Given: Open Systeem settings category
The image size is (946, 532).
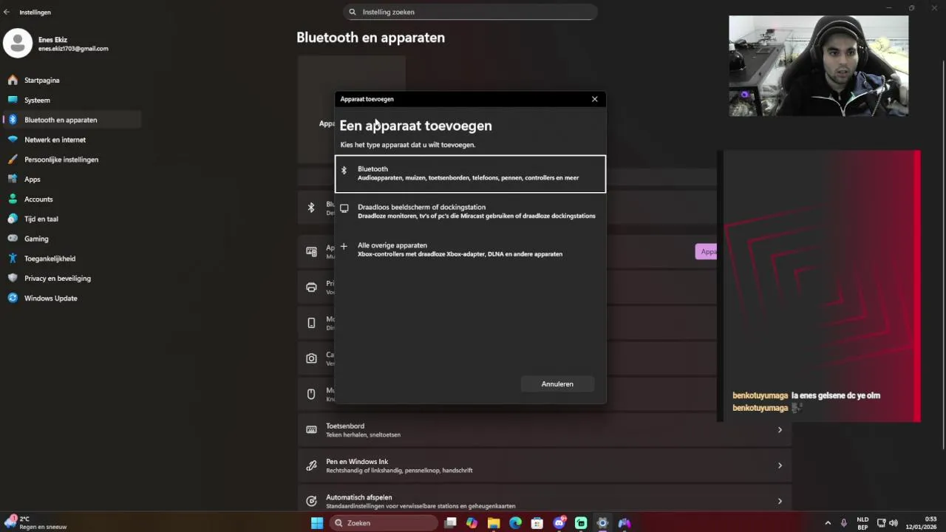Looking at the screenshot, I should (72, 100).
